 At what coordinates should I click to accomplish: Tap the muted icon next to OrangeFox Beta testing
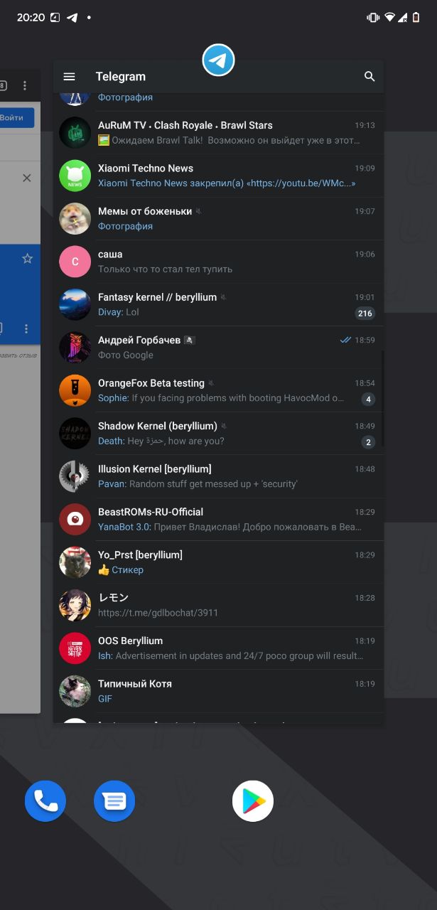tap(211, 384)
